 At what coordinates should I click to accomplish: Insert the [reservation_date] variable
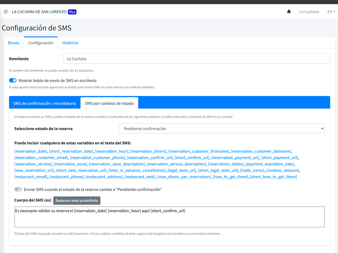point(31,151)
